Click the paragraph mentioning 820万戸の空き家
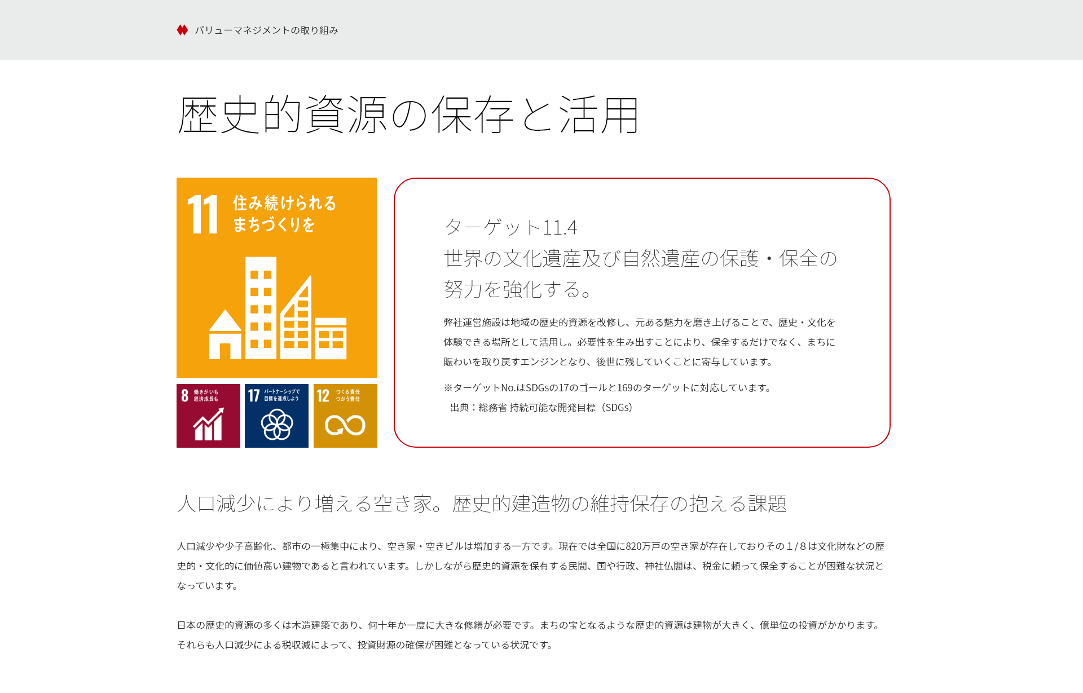The height and width of the screenshot is (693, 1083). [530, 566]
